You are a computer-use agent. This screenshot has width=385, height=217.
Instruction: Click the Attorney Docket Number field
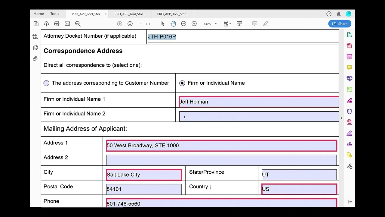pyautogui.click(x=243, y=37)
